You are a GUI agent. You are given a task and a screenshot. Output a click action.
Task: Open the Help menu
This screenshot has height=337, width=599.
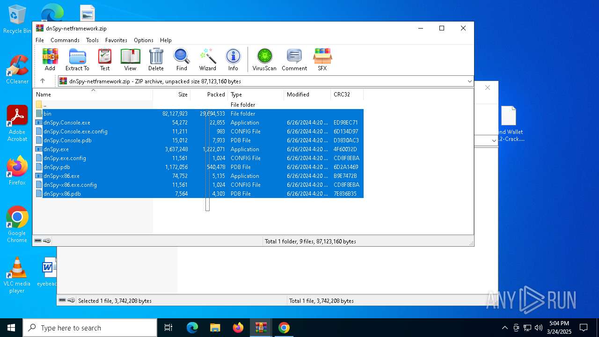point(166,40)
